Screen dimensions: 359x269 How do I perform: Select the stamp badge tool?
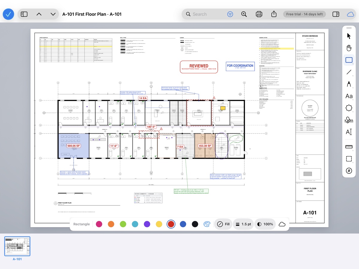[x=349, y=108]
